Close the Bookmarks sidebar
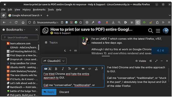This screenshot has height=98, width=175. (37, 30)
